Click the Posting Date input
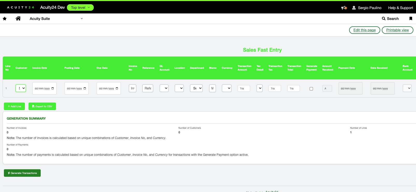Image resolution: width=416 pixels, height=192 pixels. pos(76,88)
